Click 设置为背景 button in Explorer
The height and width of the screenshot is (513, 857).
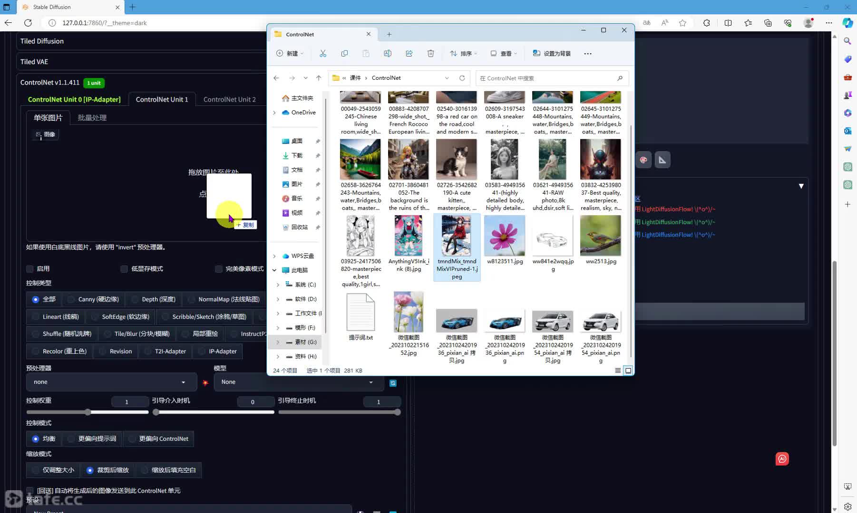tap(552, 53)
